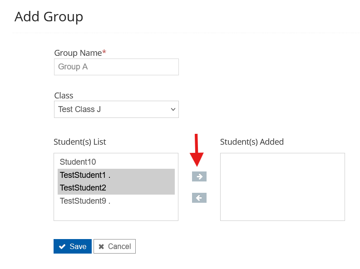The height and width of the screenshot is (269, 360).
Task: Click the Class label text
Action: pyautogui.click(x=64, y=96)
